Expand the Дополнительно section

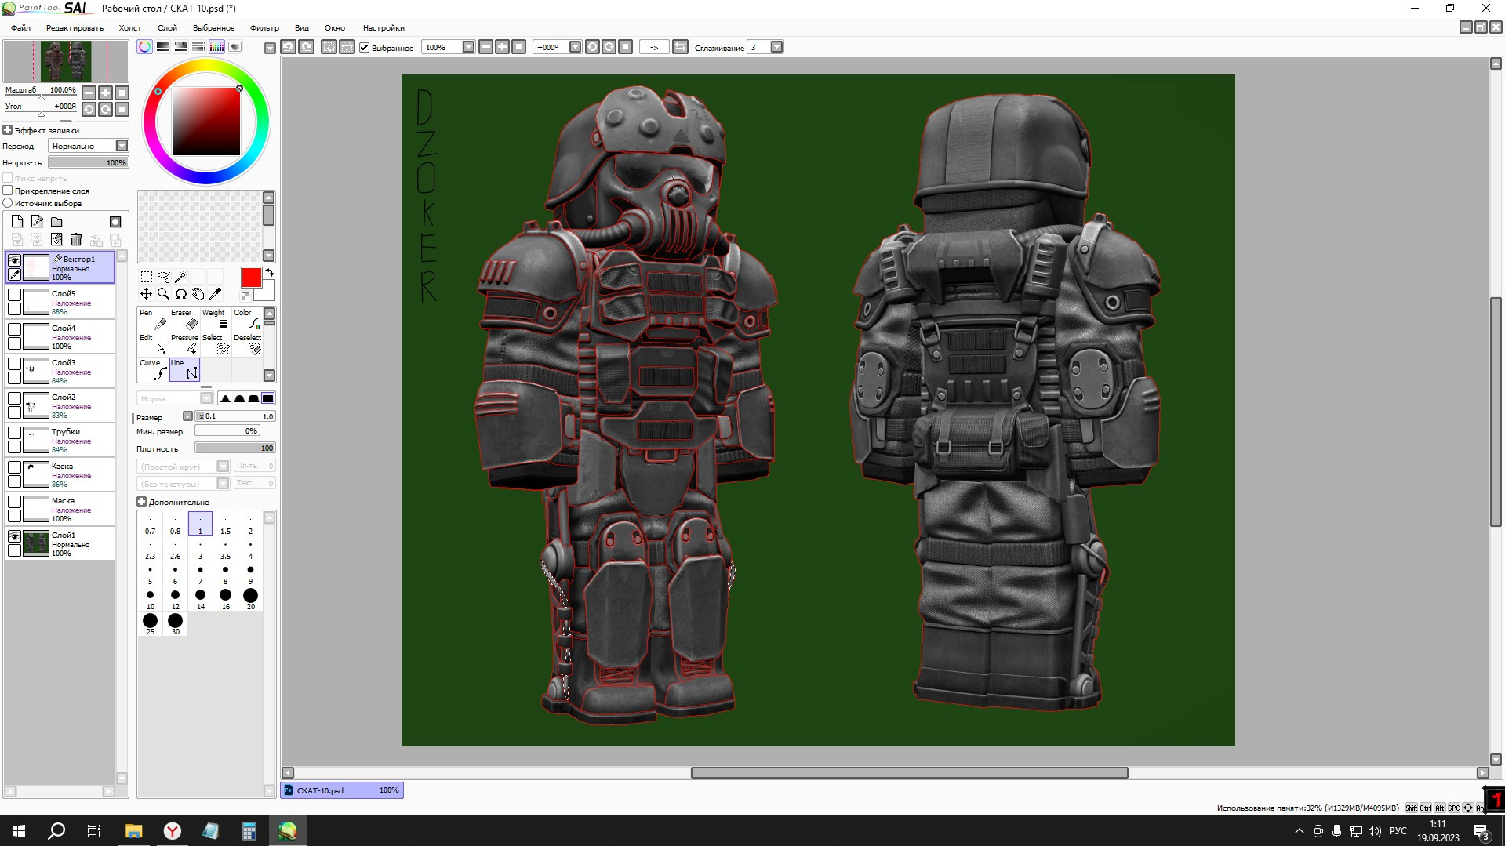[x=142, y=502]
